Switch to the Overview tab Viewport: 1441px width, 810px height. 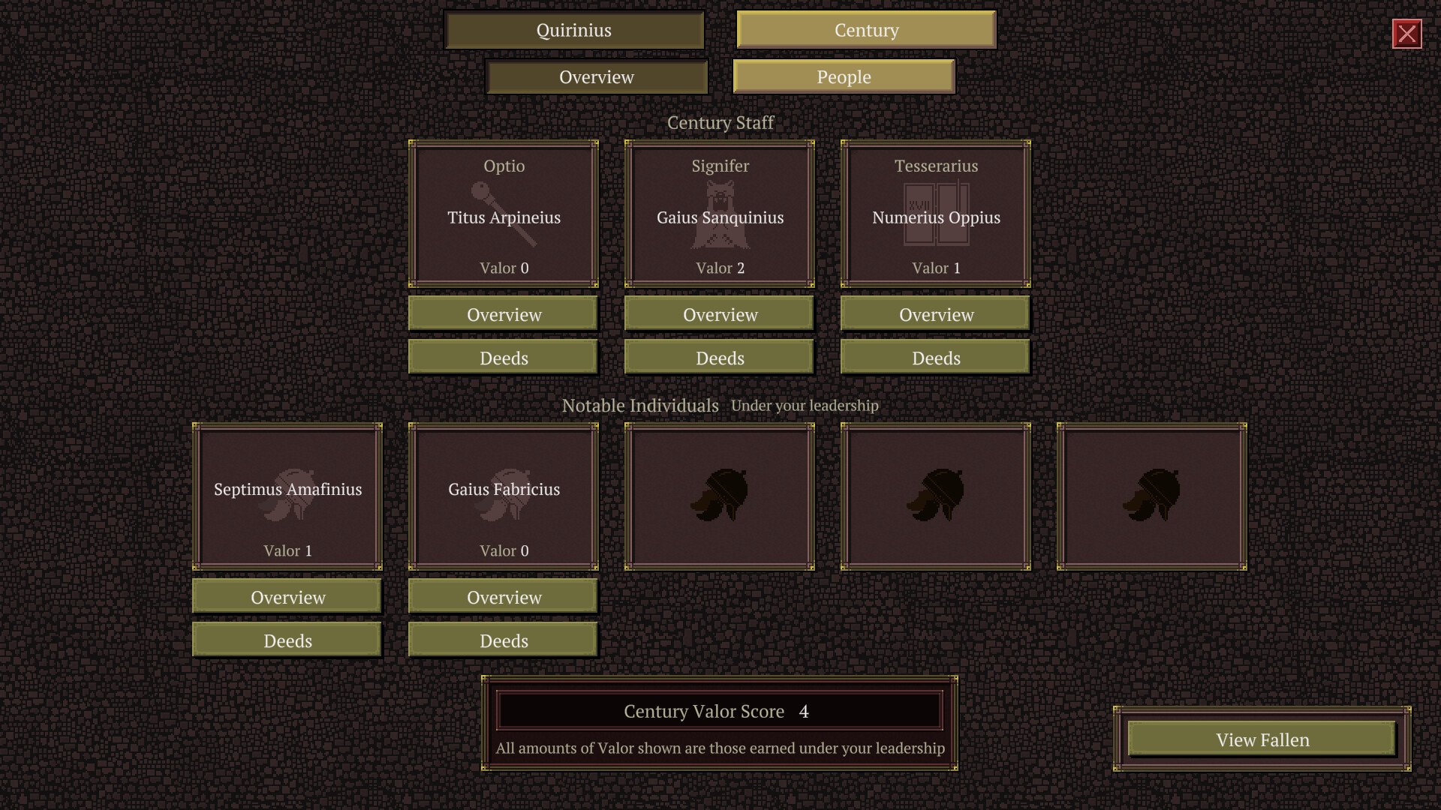click(597, 77)
